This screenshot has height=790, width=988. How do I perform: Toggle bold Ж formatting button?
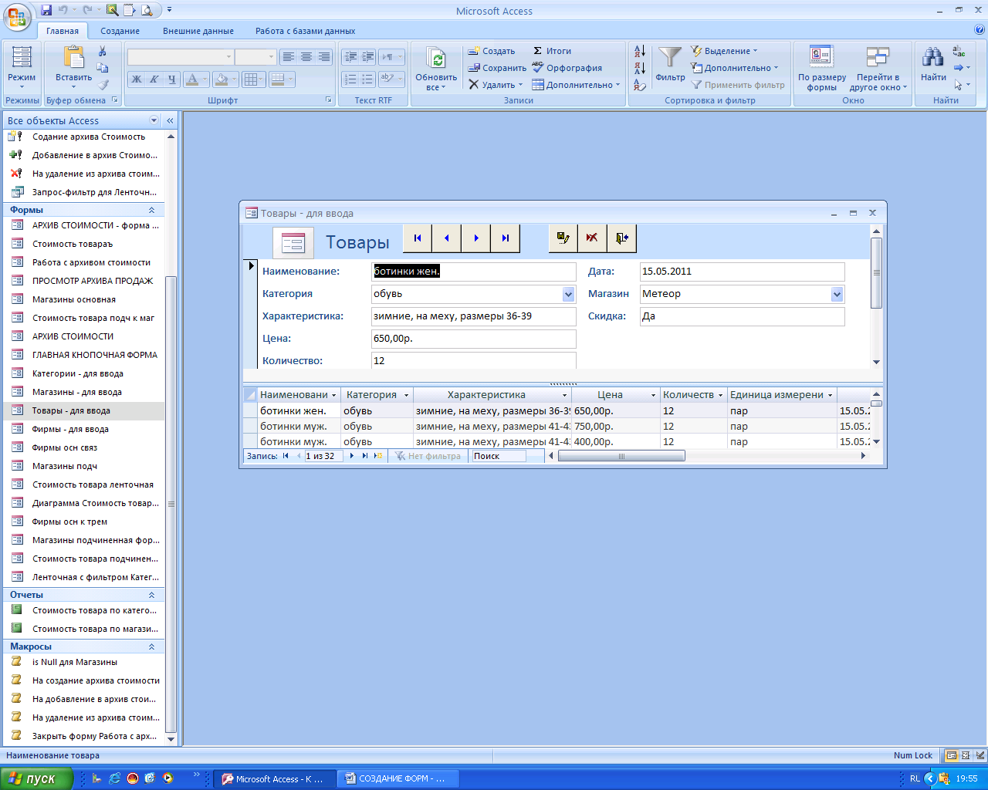pyautogui.click(x=137, y=79)
